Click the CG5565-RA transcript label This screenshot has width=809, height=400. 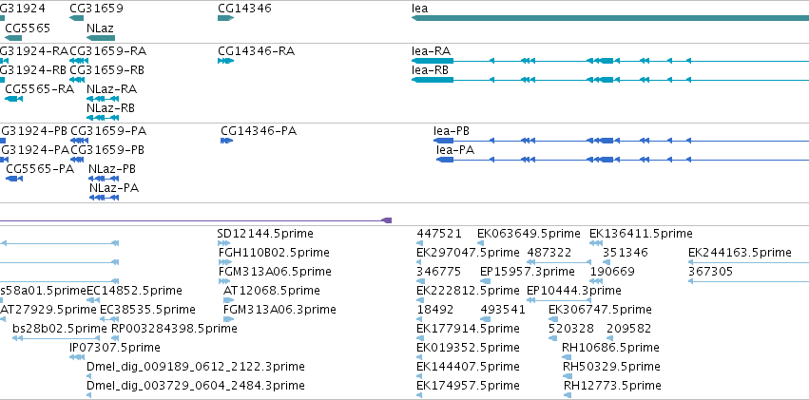[x=40, y=89]
